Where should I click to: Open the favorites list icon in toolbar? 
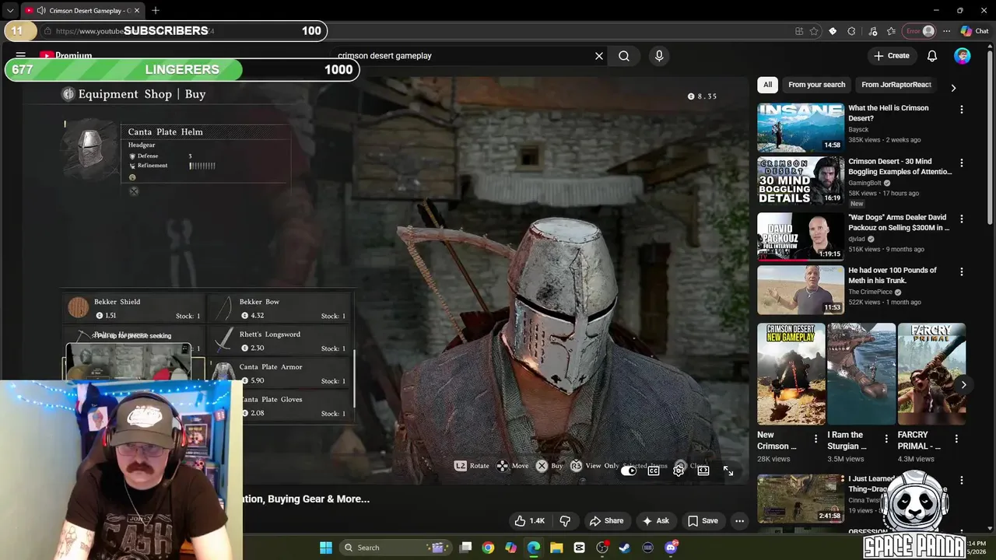pyautogui.click(x=891, y=31)
